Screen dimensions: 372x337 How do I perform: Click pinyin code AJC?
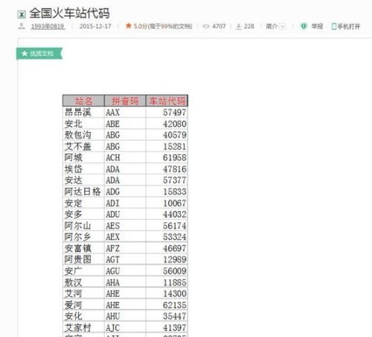point(112,327)
